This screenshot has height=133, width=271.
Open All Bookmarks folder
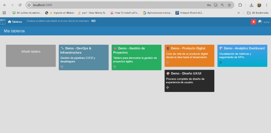tap(258, 13)
